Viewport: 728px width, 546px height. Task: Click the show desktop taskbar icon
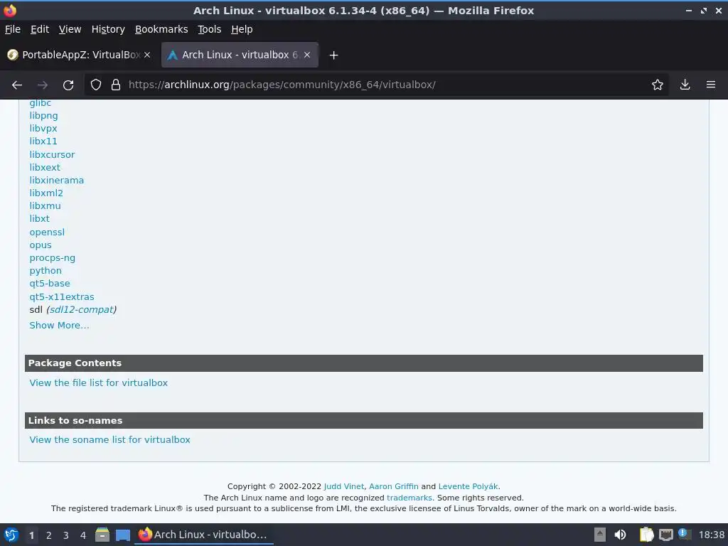pos(122,535)
